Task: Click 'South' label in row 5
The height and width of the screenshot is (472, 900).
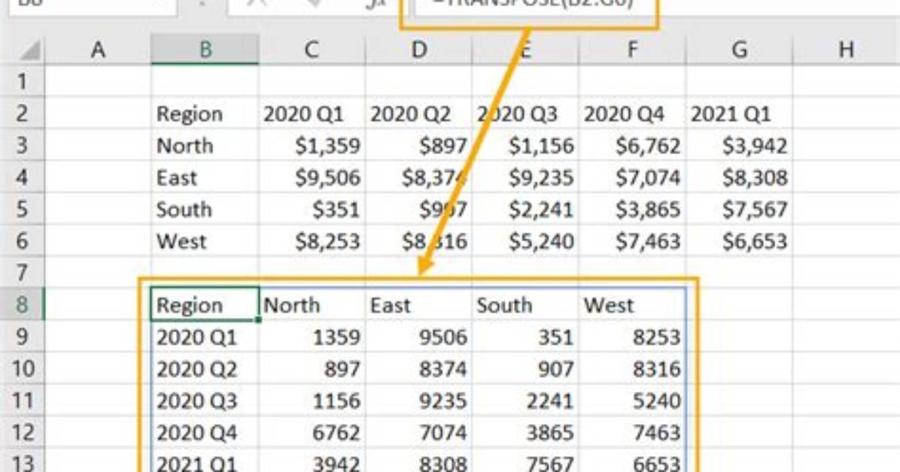Action: (x=205, y=210)
